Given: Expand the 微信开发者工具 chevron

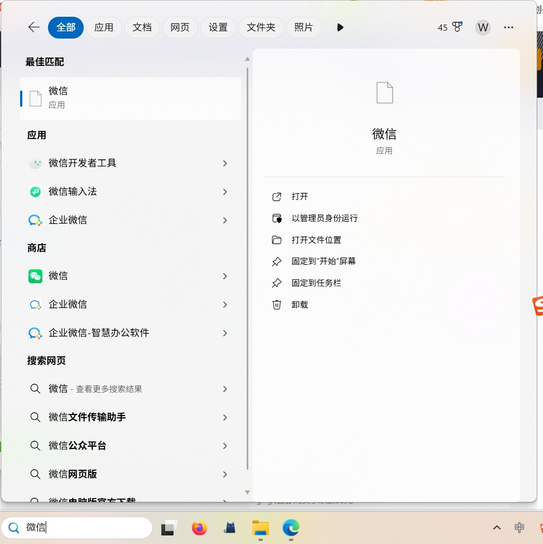Looking at the screenshot, I should coord(225,163).
